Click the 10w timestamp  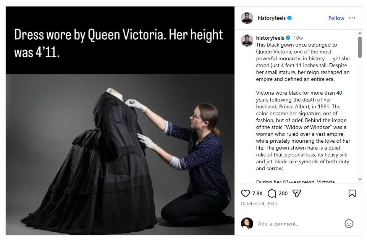click(298, 38)
